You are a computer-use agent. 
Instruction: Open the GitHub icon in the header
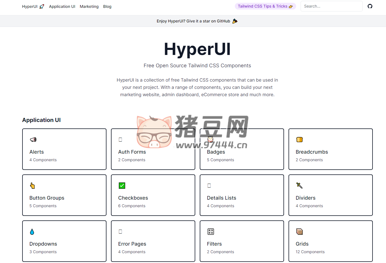(x=370, y=6)
